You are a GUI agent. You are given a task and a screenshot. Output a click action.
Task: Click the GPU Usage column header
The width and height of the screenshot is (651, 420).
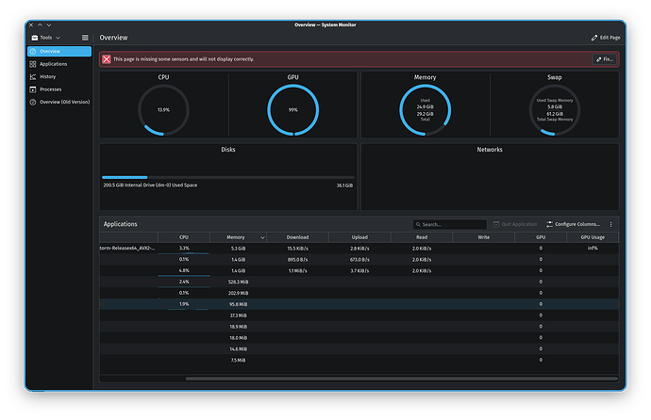593,237
